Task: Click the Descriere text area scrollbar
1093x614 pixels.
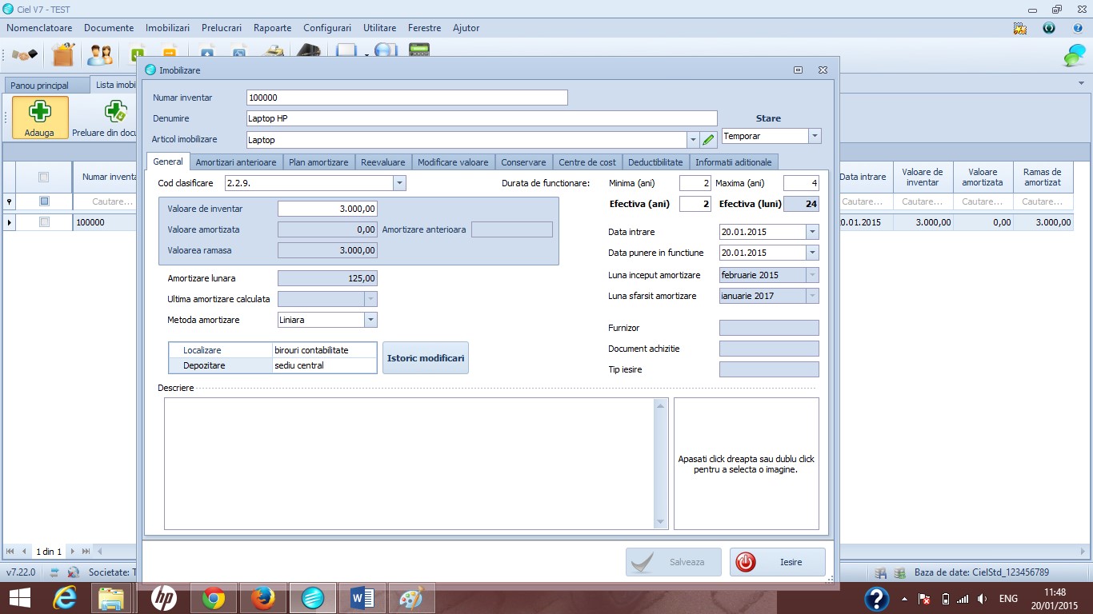Action: pos(661,464)
